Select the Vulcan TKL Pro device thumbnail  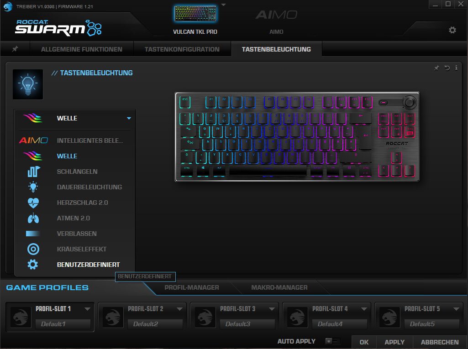click(x=195, y=14)
